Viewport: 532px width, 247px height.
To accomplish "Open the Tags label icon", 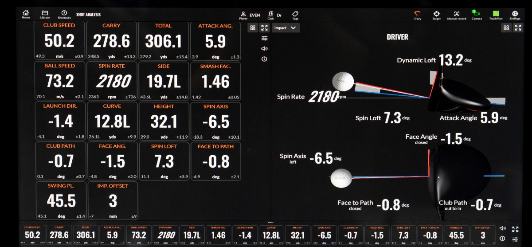I will point(295,15).
